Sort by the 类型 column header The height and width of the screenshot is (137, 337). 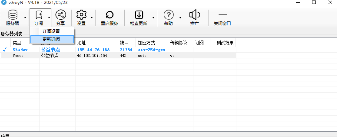pos(17,43)
